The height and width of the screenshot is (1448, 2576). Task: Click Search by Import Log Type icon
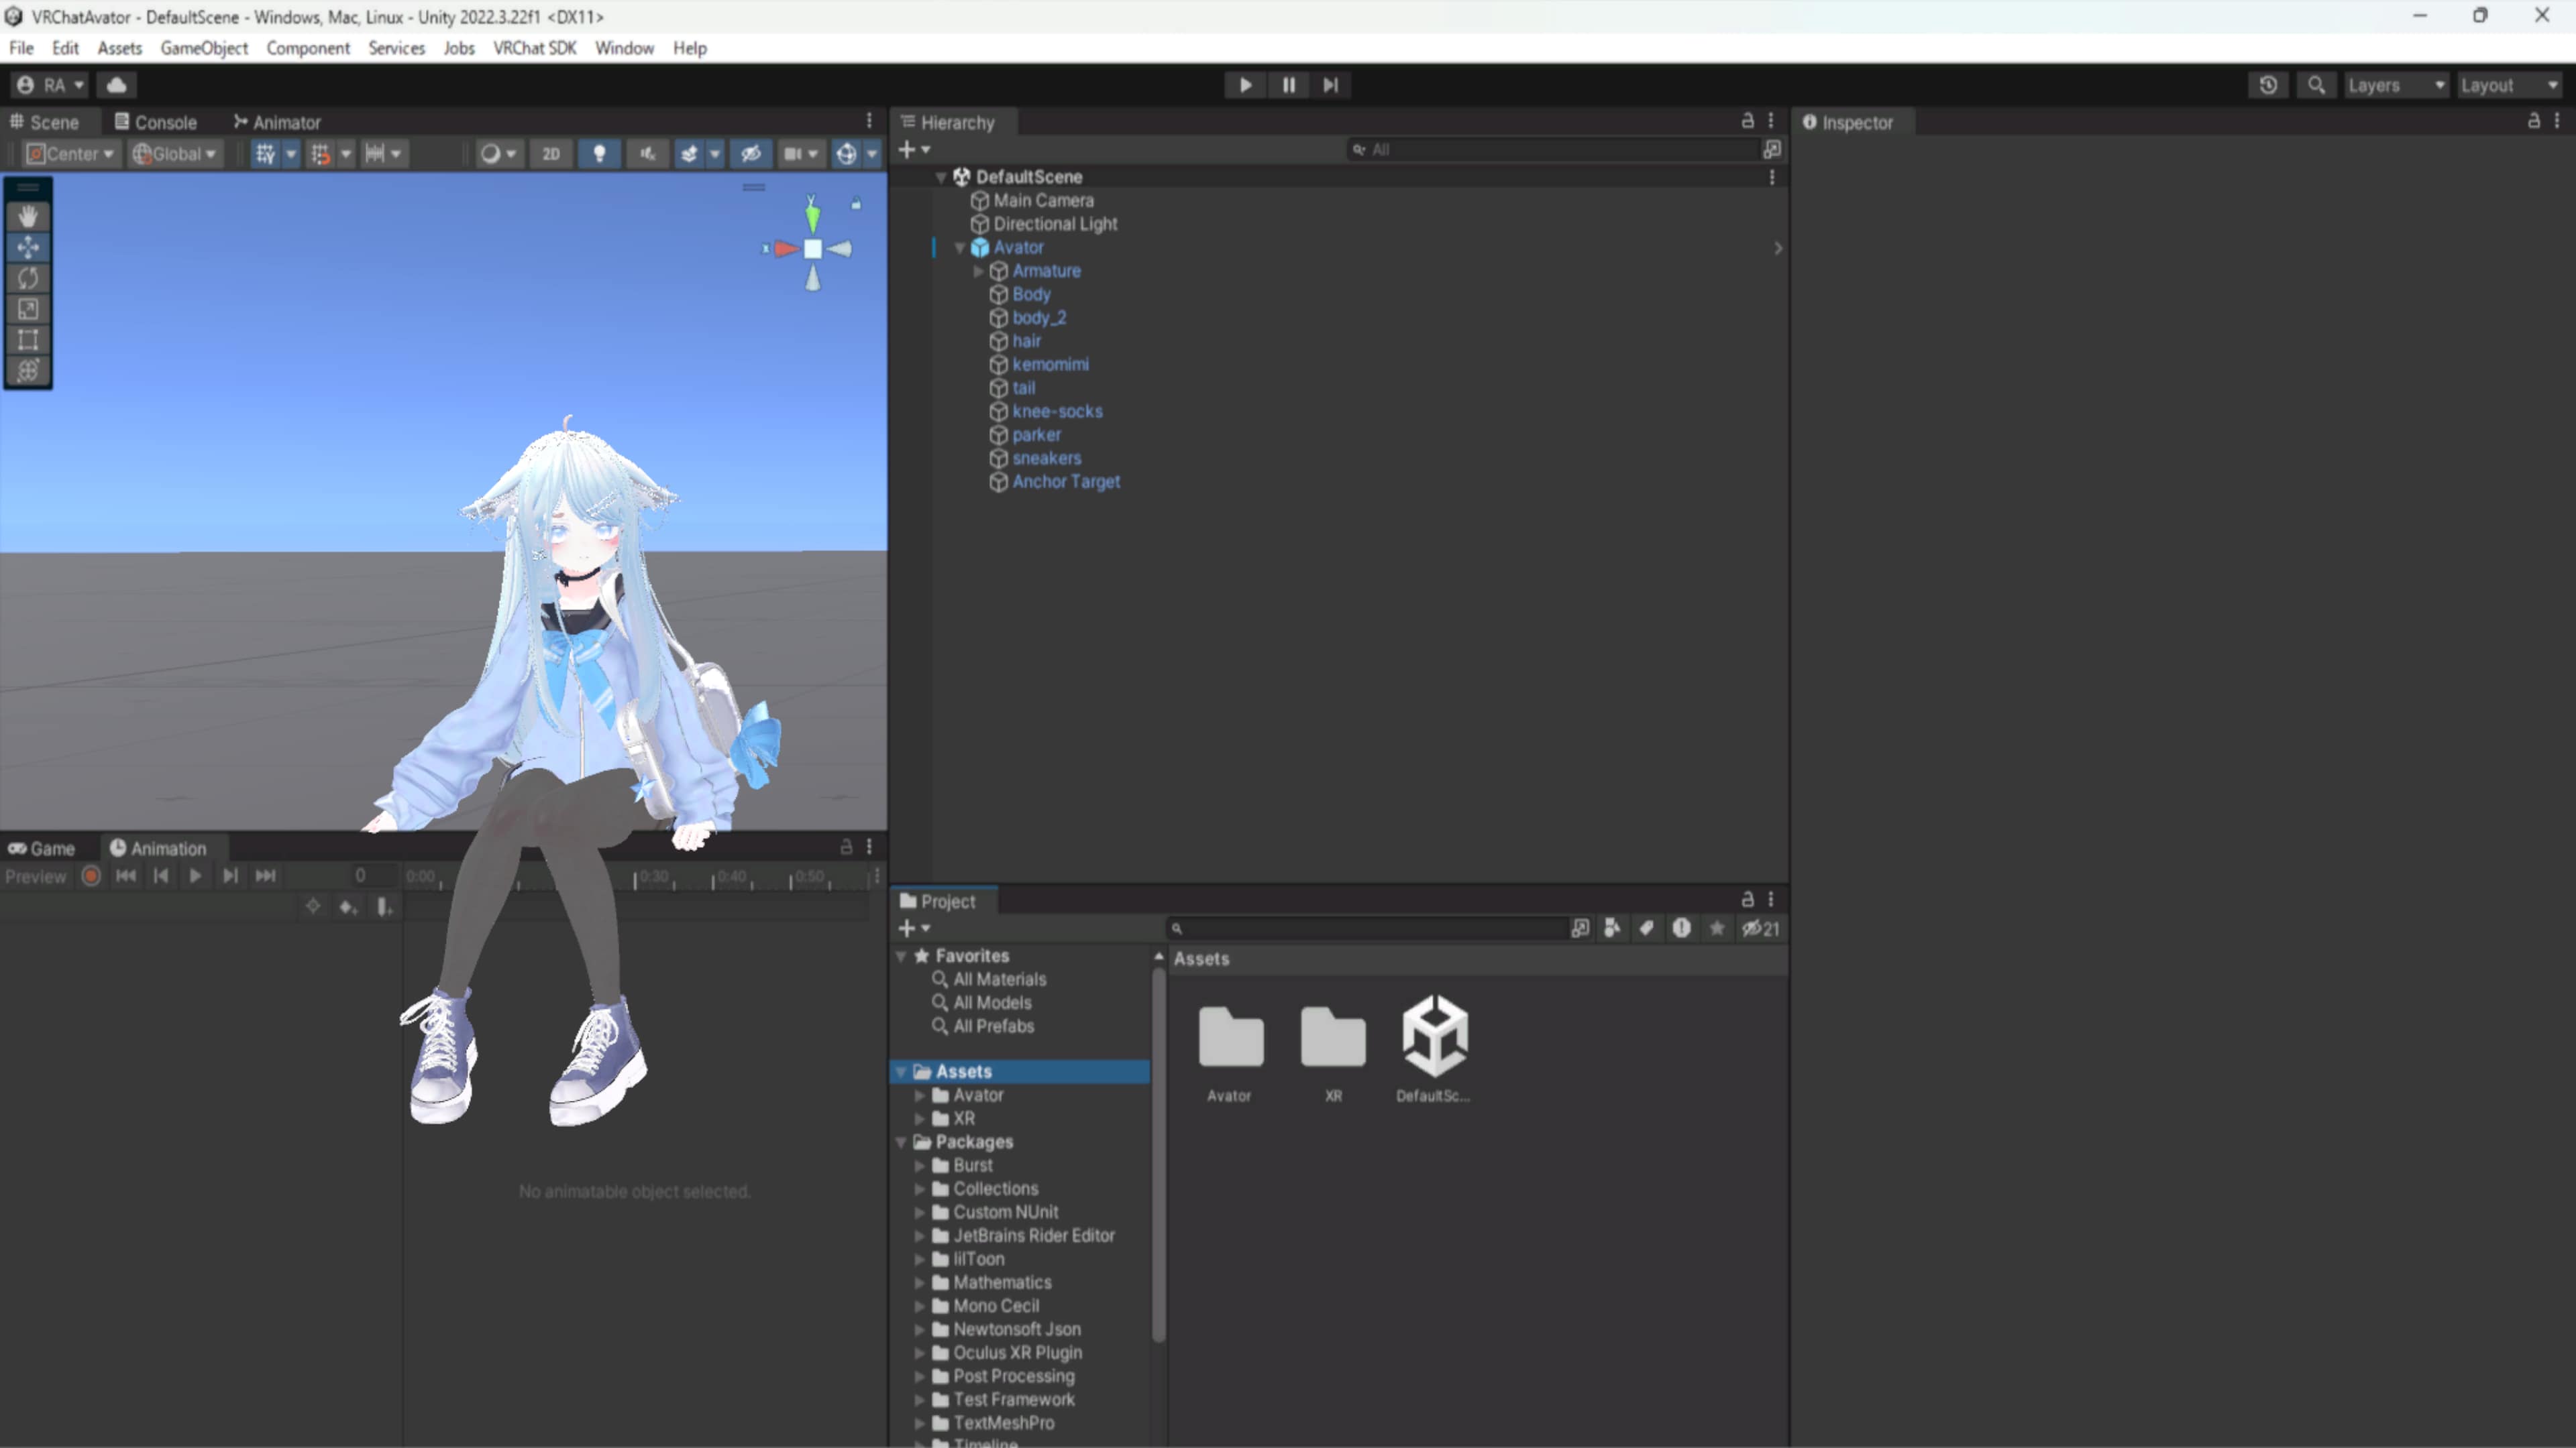pyautogui.click(x=1682, y=928)
